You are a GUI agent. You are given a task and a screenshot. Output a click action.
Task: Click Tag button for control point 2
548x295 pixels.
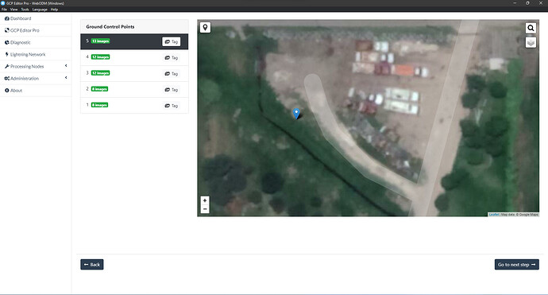coord(172,90)
